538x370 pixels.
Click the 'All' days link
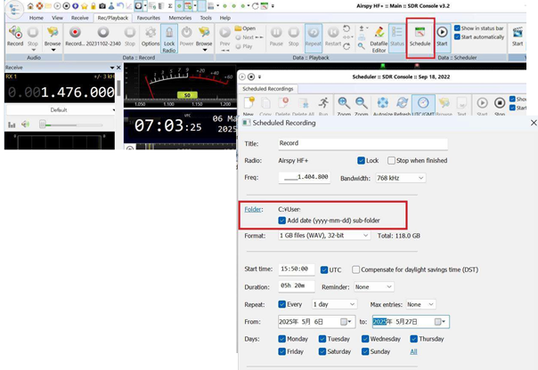tap(412, 351)
